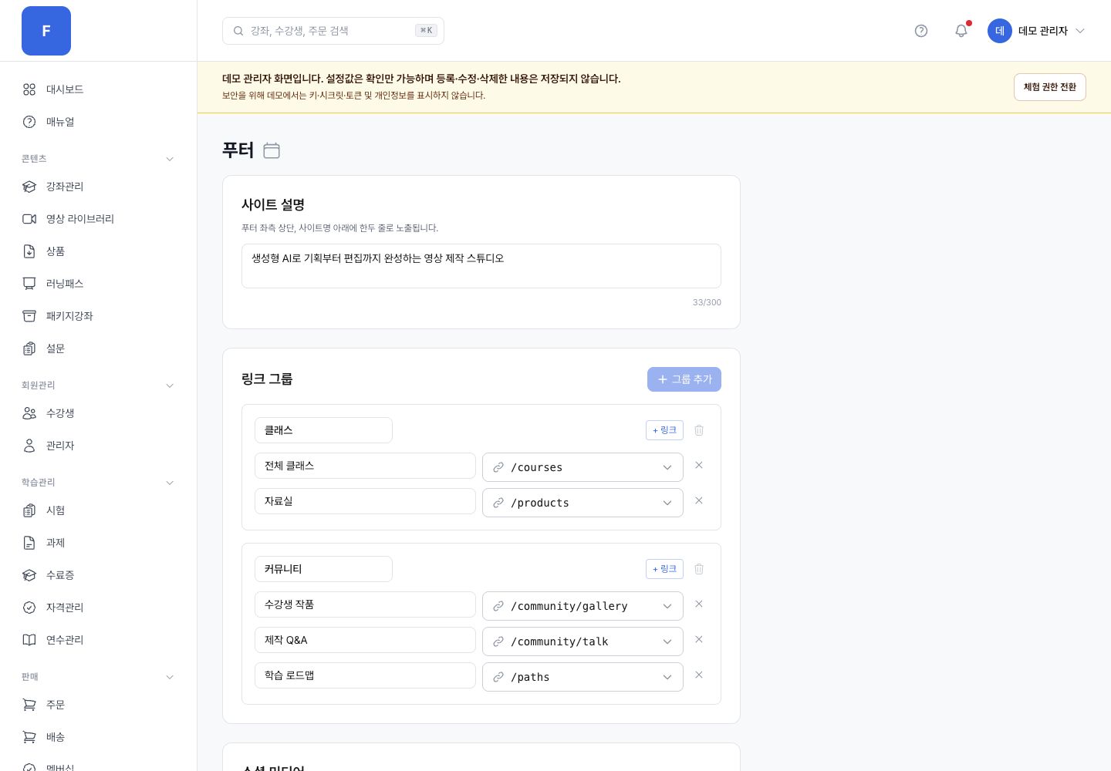Delete the 클래스 link group with trash icon
The image size is (1111, 771).
[699, 430]
